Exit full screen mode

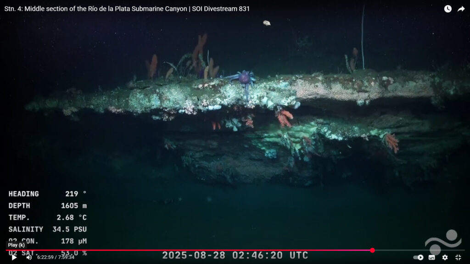click(x=458, y=258)
